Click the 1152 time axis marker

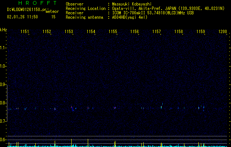47,32
